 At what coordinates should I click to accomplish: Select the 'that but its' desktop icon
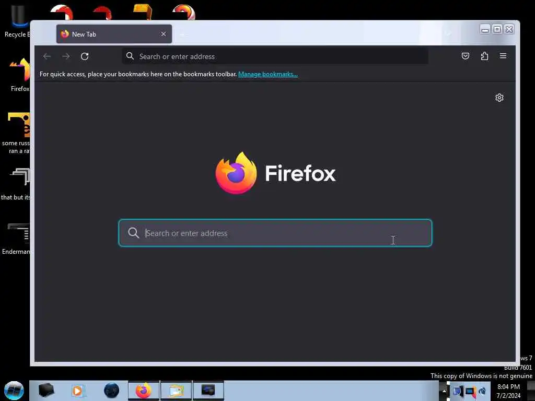16,184
